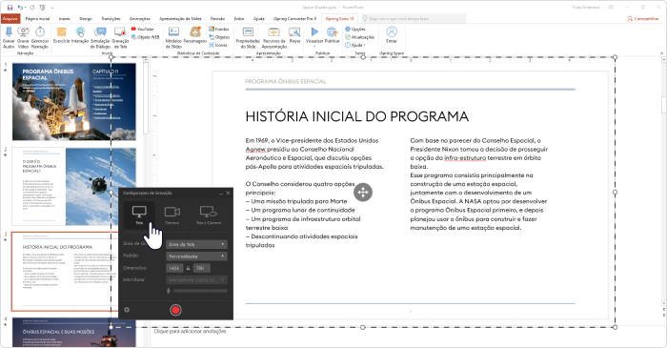This screenshot has width=667, height=348.
Task: Click the Compartilhar share button
Action: pos(643,19)
